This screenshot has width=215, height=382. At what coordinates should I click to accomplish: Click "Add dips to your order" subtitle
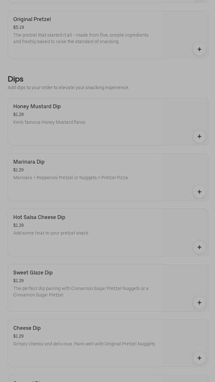(69, 88)
